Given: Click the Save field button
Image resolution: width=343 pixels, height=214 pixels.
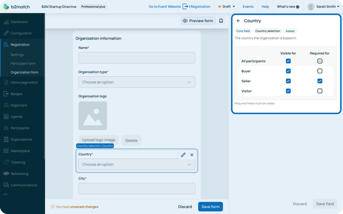Looking at the screenshot, I should pyautogui.click(x=325, y=204).
